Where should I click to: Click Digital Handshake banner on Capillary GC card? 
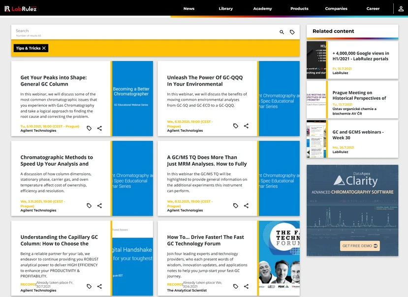coord(132,258)
